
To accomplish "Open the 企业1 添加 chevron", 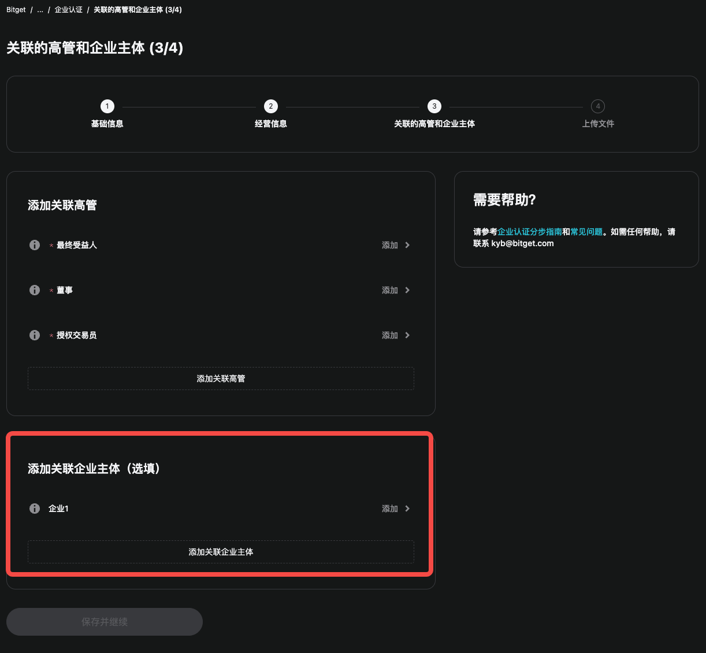I will click(x=407, y=509).
